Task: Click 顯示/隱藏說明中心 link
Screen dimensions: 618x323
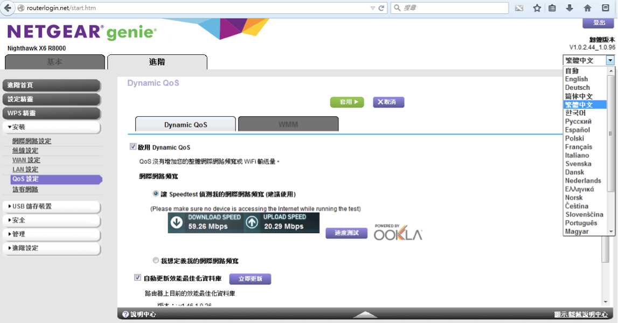Action: [581, 314]
